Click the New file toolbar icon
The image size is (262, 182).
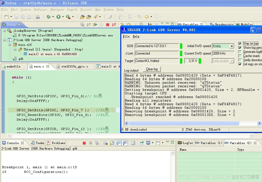coord(7,17)
